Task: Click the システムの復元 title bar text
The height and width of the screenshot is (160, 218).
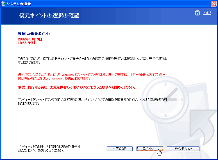Action: tap(19, 4)
